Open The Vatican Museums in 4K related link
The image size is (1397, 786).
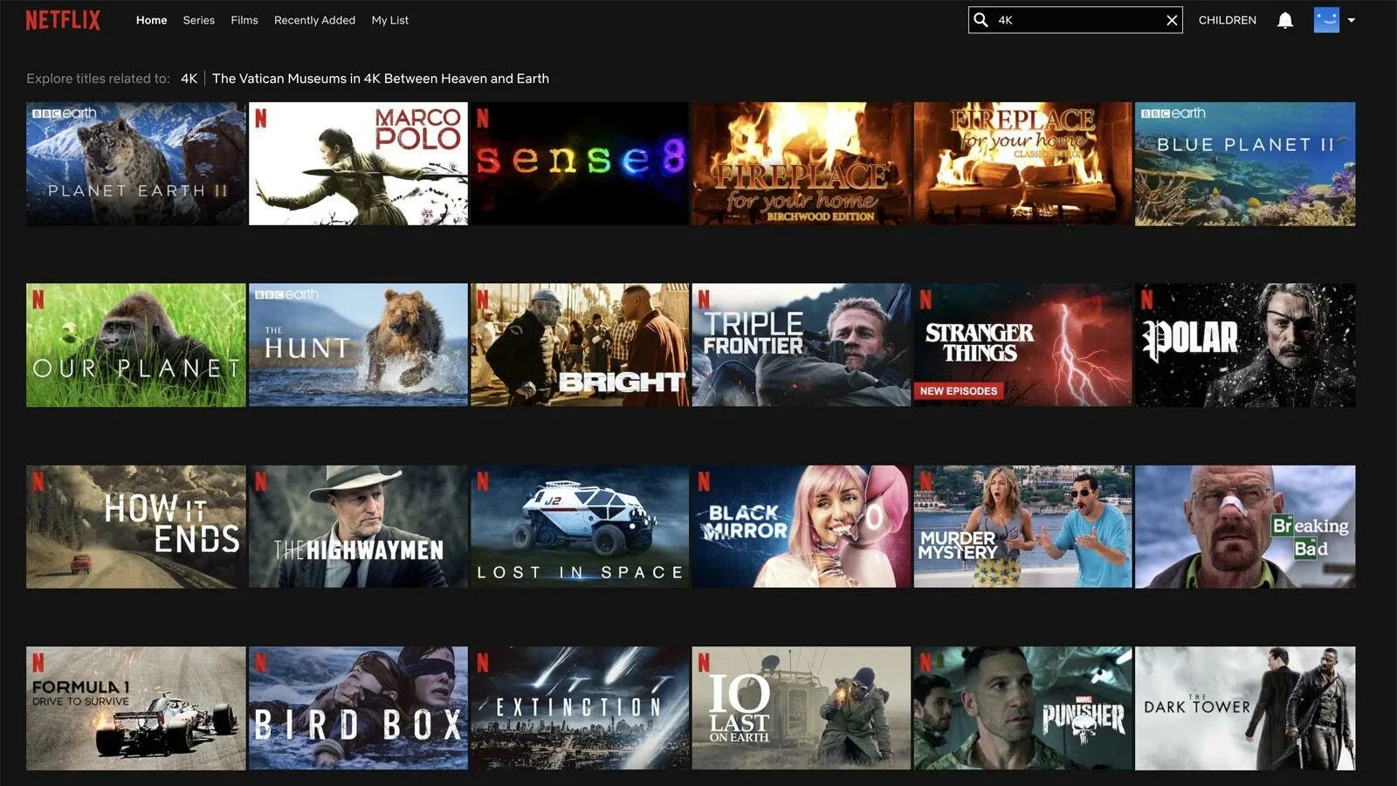click(381, 79)
